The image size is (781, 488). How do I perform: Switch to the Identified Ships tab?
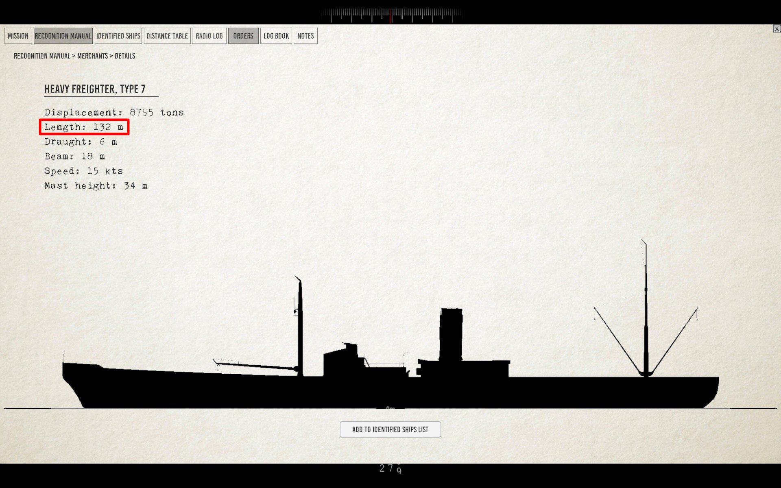pyautogui.click(x=118, y=36)
